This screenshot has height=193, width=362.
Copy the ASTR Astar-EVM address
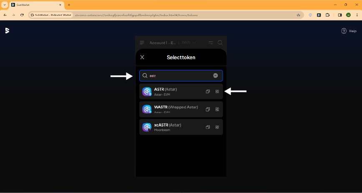(208, 92)
